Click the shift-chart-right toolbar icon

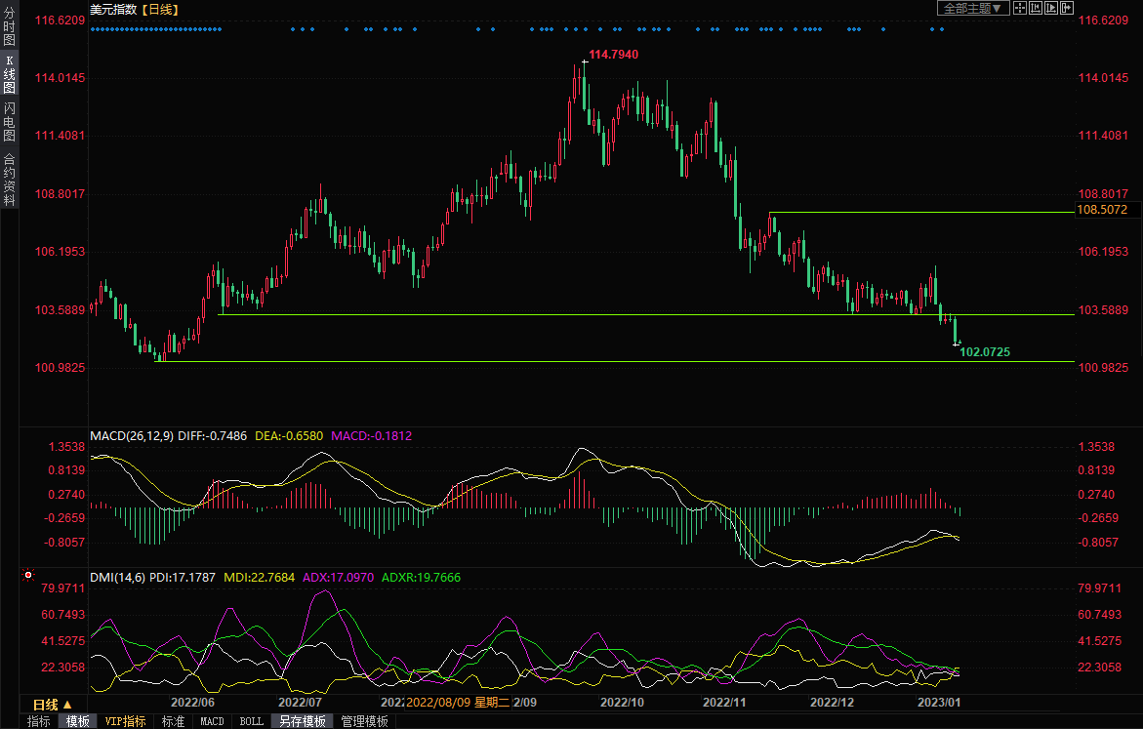tap(1067, 8)
